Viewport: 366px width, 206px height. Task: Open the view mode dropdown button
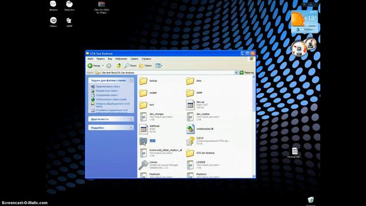coord(159,66)
